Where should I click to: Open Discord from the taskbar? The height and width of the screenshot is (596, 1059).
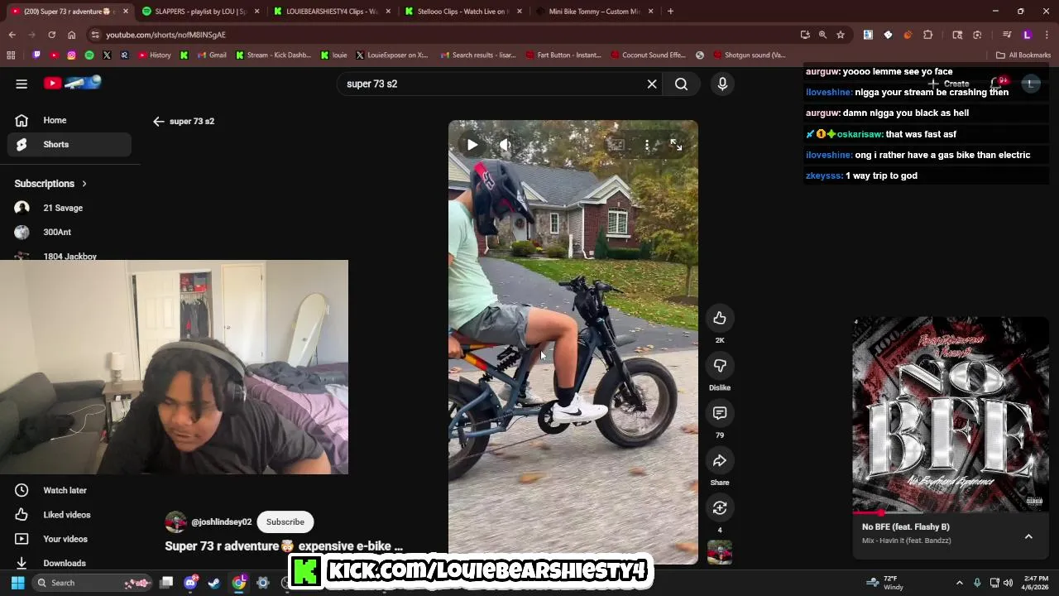coord(191,583)
